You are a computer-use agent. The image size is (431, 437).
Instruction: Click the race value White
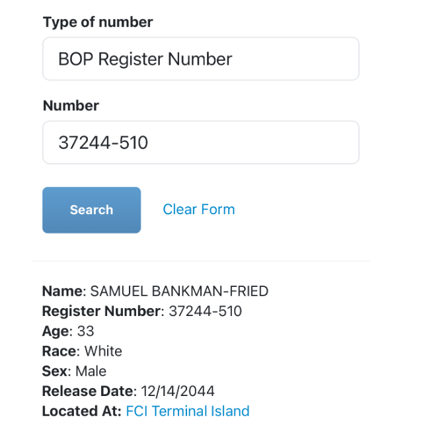point(103,351)
